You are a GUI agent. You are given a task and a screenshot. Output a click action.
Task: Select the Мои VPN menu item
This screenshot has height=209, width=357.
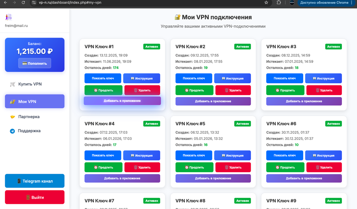35,101
